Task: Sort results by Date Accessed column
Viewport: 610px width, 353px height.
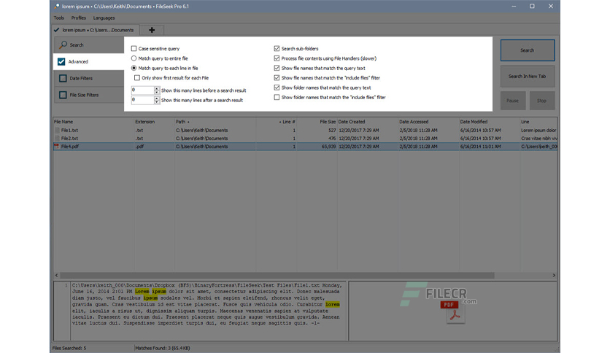Action: click(x=428, y=122)
